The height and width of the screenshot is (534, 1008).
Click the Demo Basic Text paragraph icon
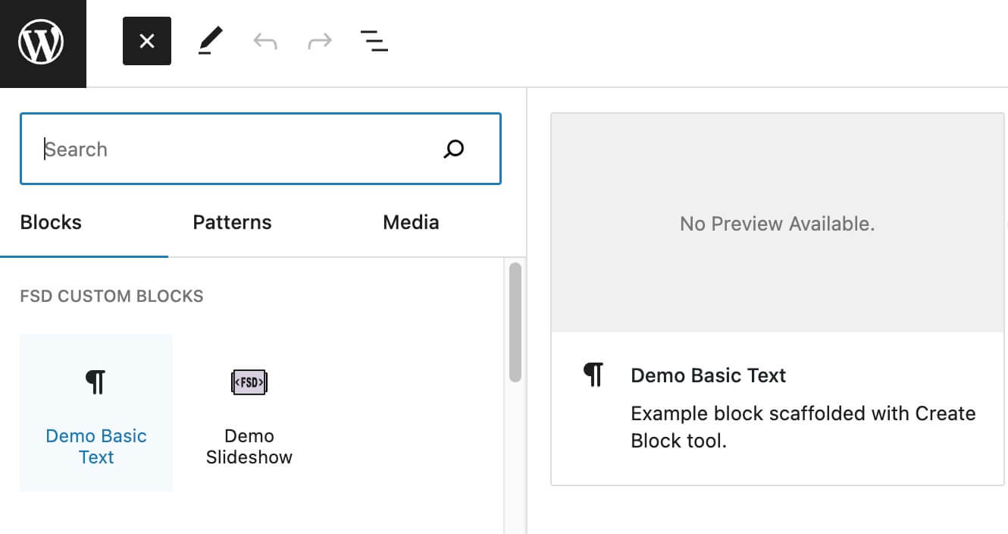[95, 382]
